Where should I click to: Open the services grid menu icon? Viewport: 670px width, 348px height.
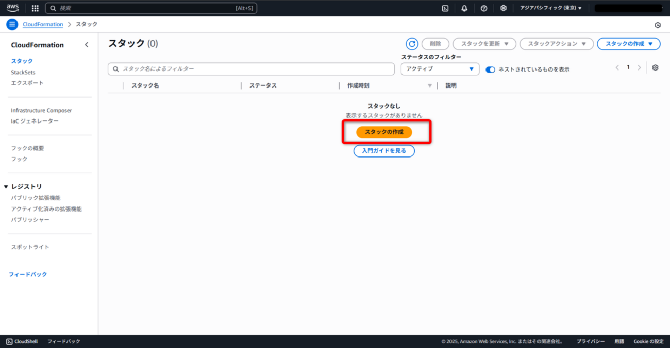tap(35, 8)
